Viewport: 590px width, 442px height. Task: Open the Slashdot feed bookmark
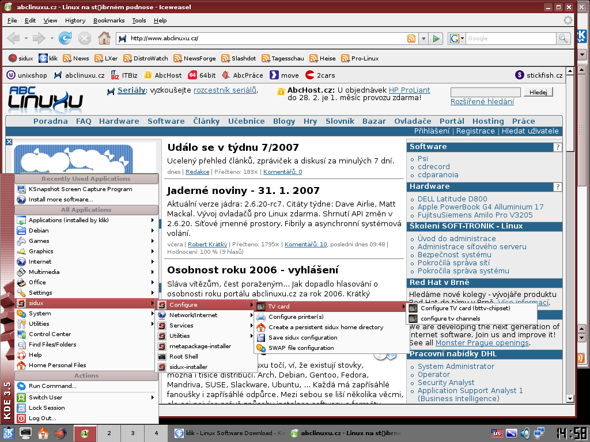[239, 58]
